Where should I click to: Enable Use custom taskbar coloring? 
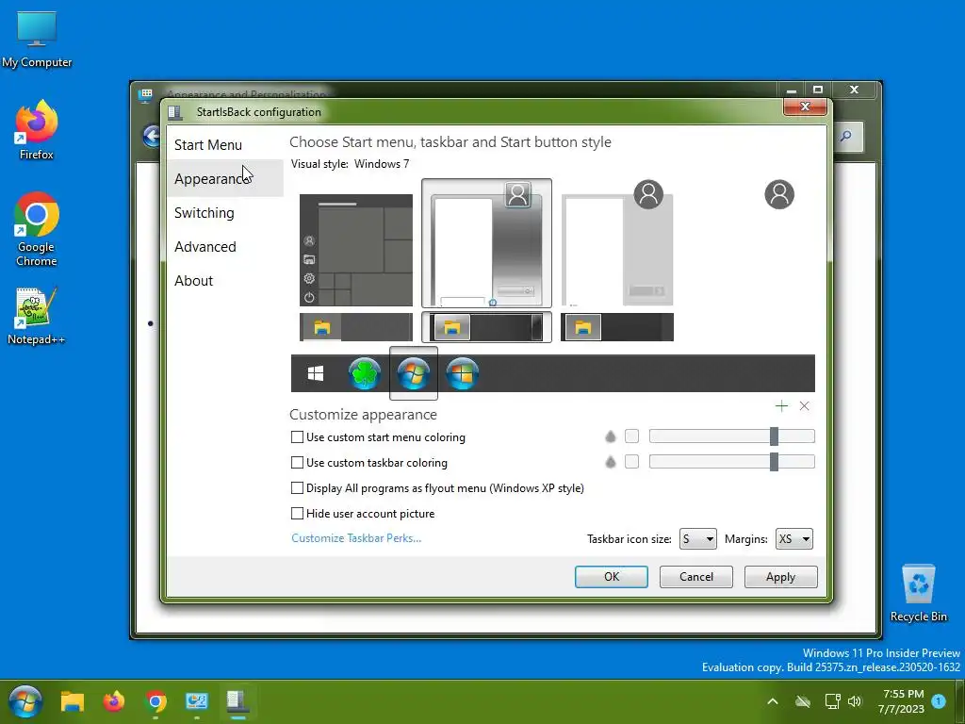click(x=297, y=462)
